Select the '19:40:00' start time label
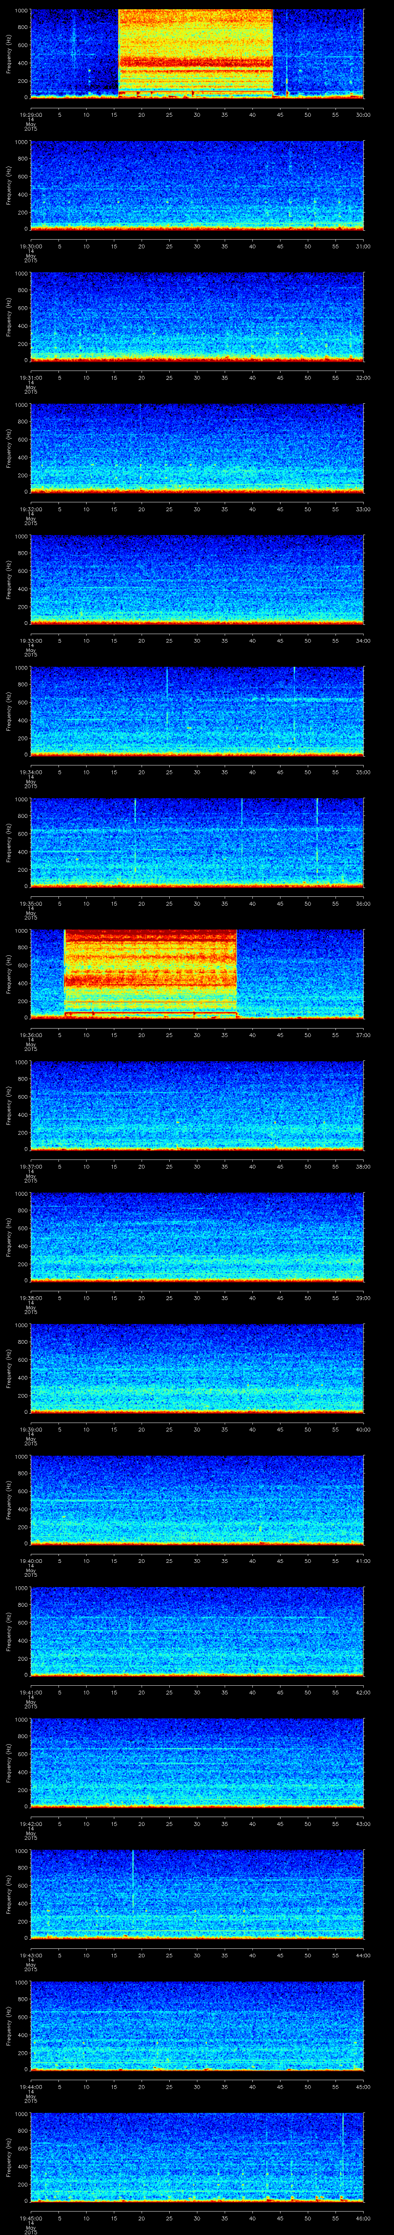The height and width of the screenshot is (2235, 394). point(30,1561)
